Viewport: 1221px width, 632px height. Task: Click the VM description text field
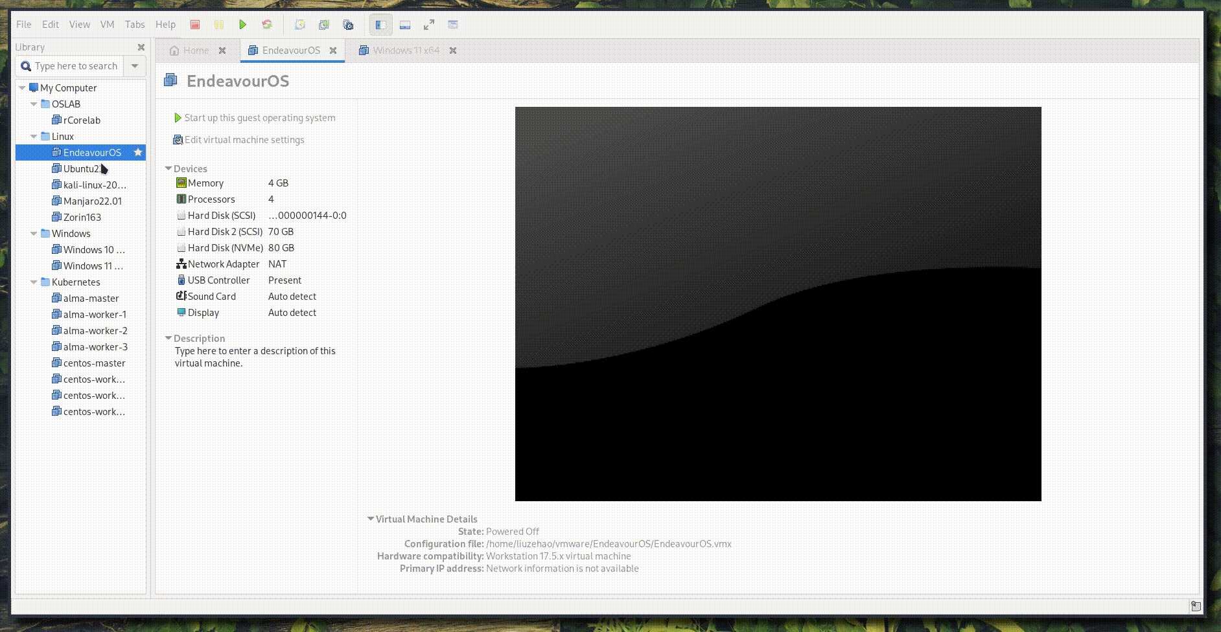pyautogui.click(x=255, y=357)
